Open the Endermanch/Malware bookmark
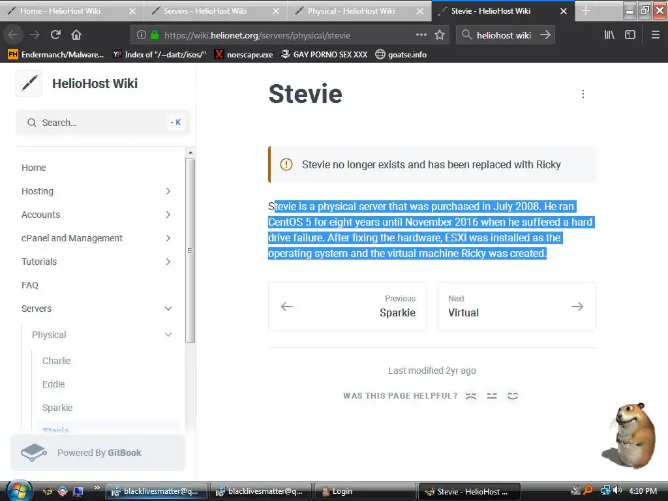This screenshot has height=501, width=668. tap(56, 55)
